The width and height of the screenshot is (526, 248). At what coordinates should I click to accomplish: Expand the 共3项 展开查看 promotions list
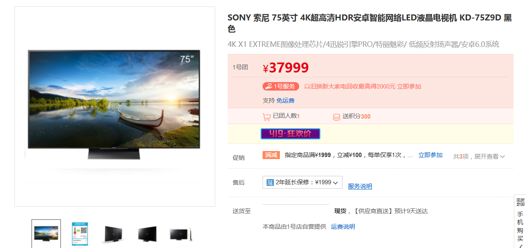point(479,156)
